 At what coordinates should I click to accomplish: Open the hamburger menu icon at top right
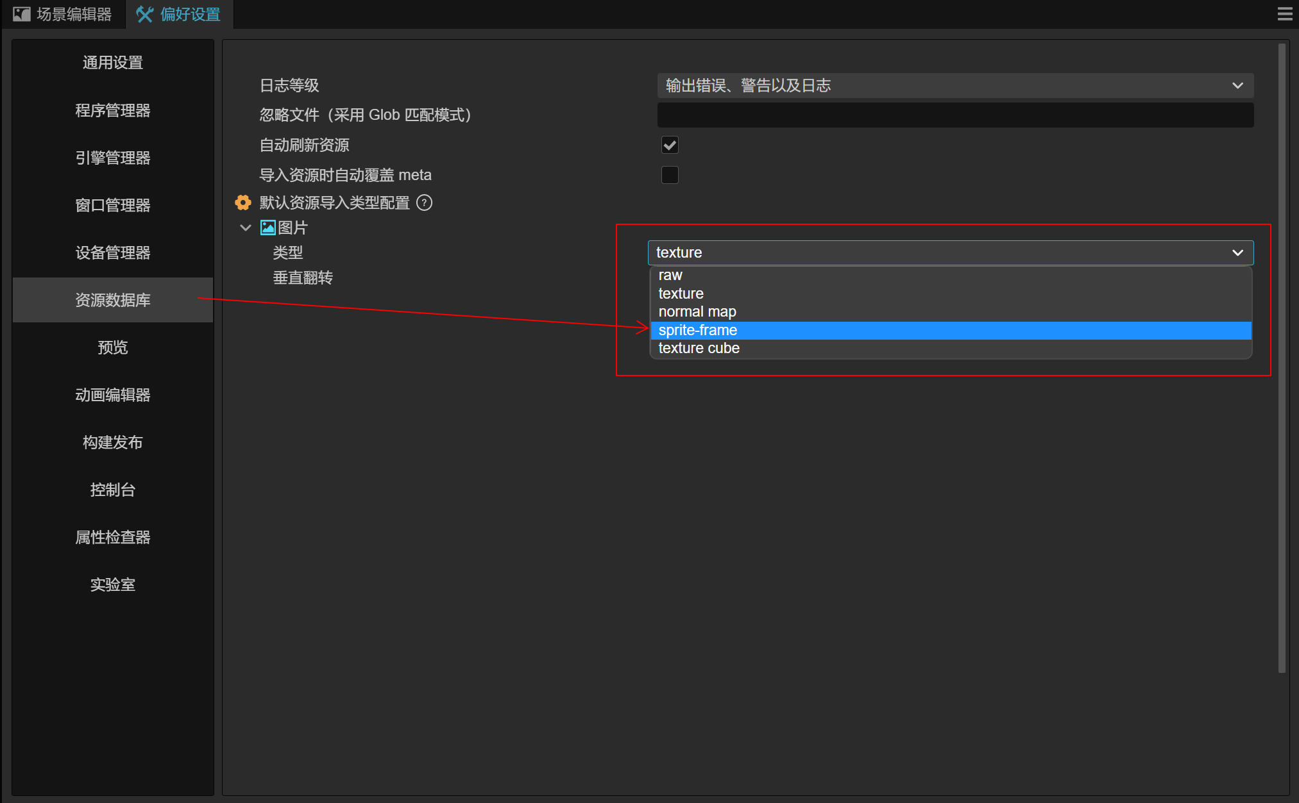pos(1285,14)
